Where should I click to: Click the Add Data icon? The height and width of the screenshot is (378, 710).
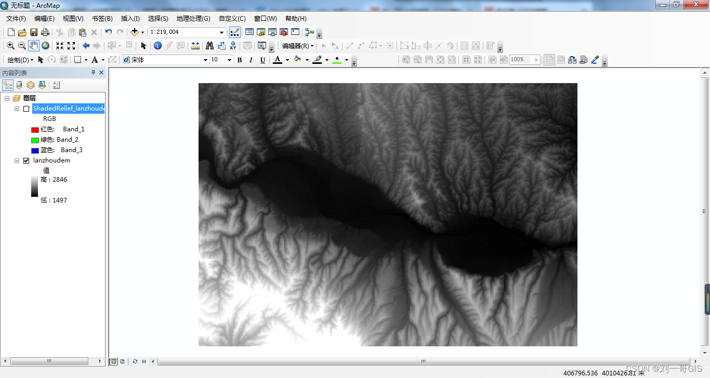134,32
